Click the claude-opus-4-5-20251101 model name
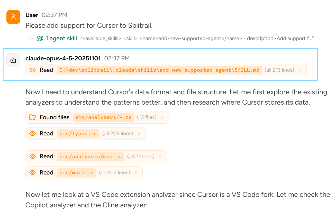Image resolution: width=335 pixels, height=212 pixels. click(63, 58)
